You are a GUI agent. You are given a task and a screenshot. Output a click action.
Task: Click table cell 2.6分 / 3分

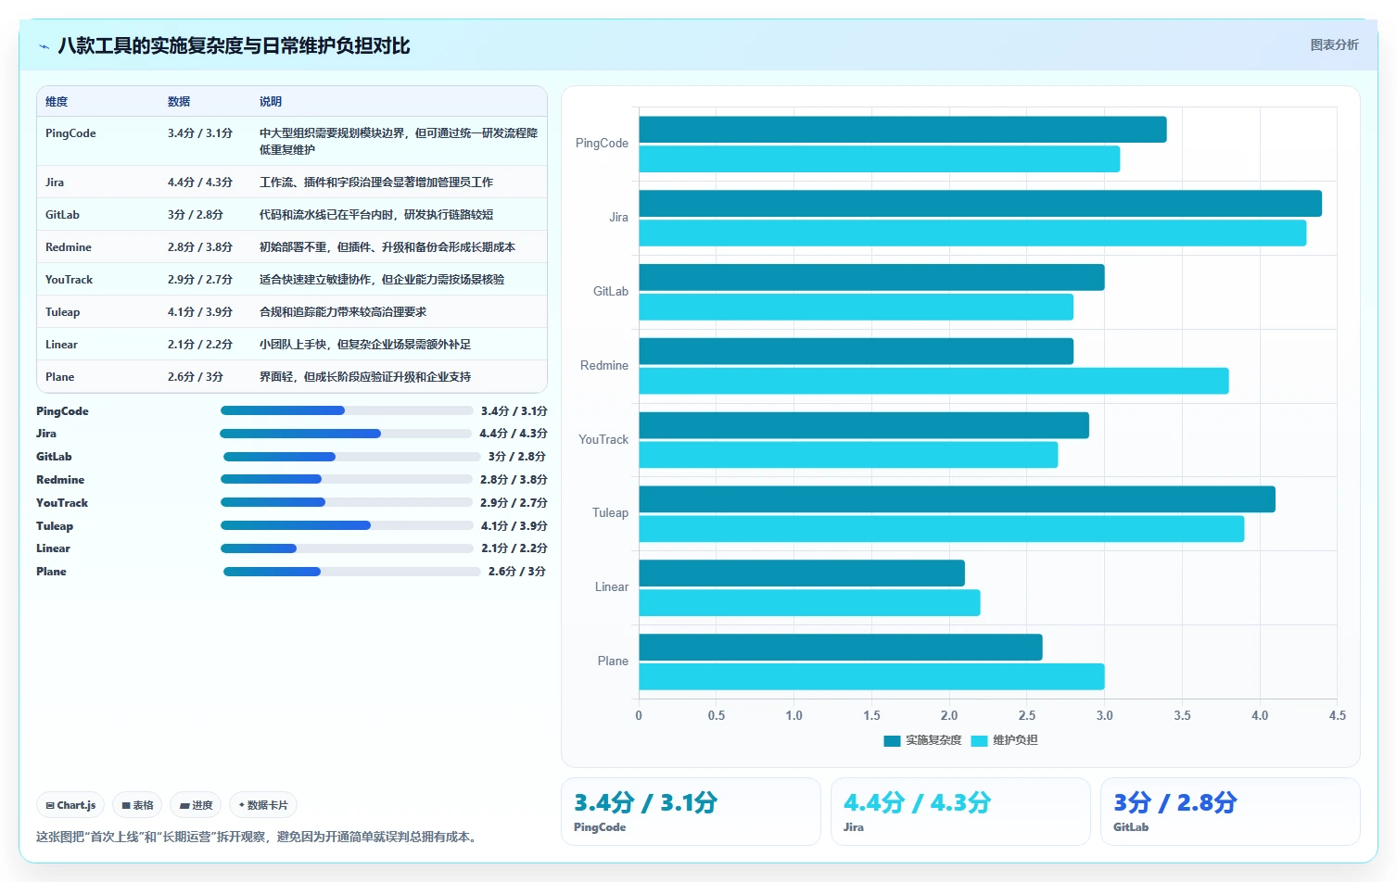196,377
